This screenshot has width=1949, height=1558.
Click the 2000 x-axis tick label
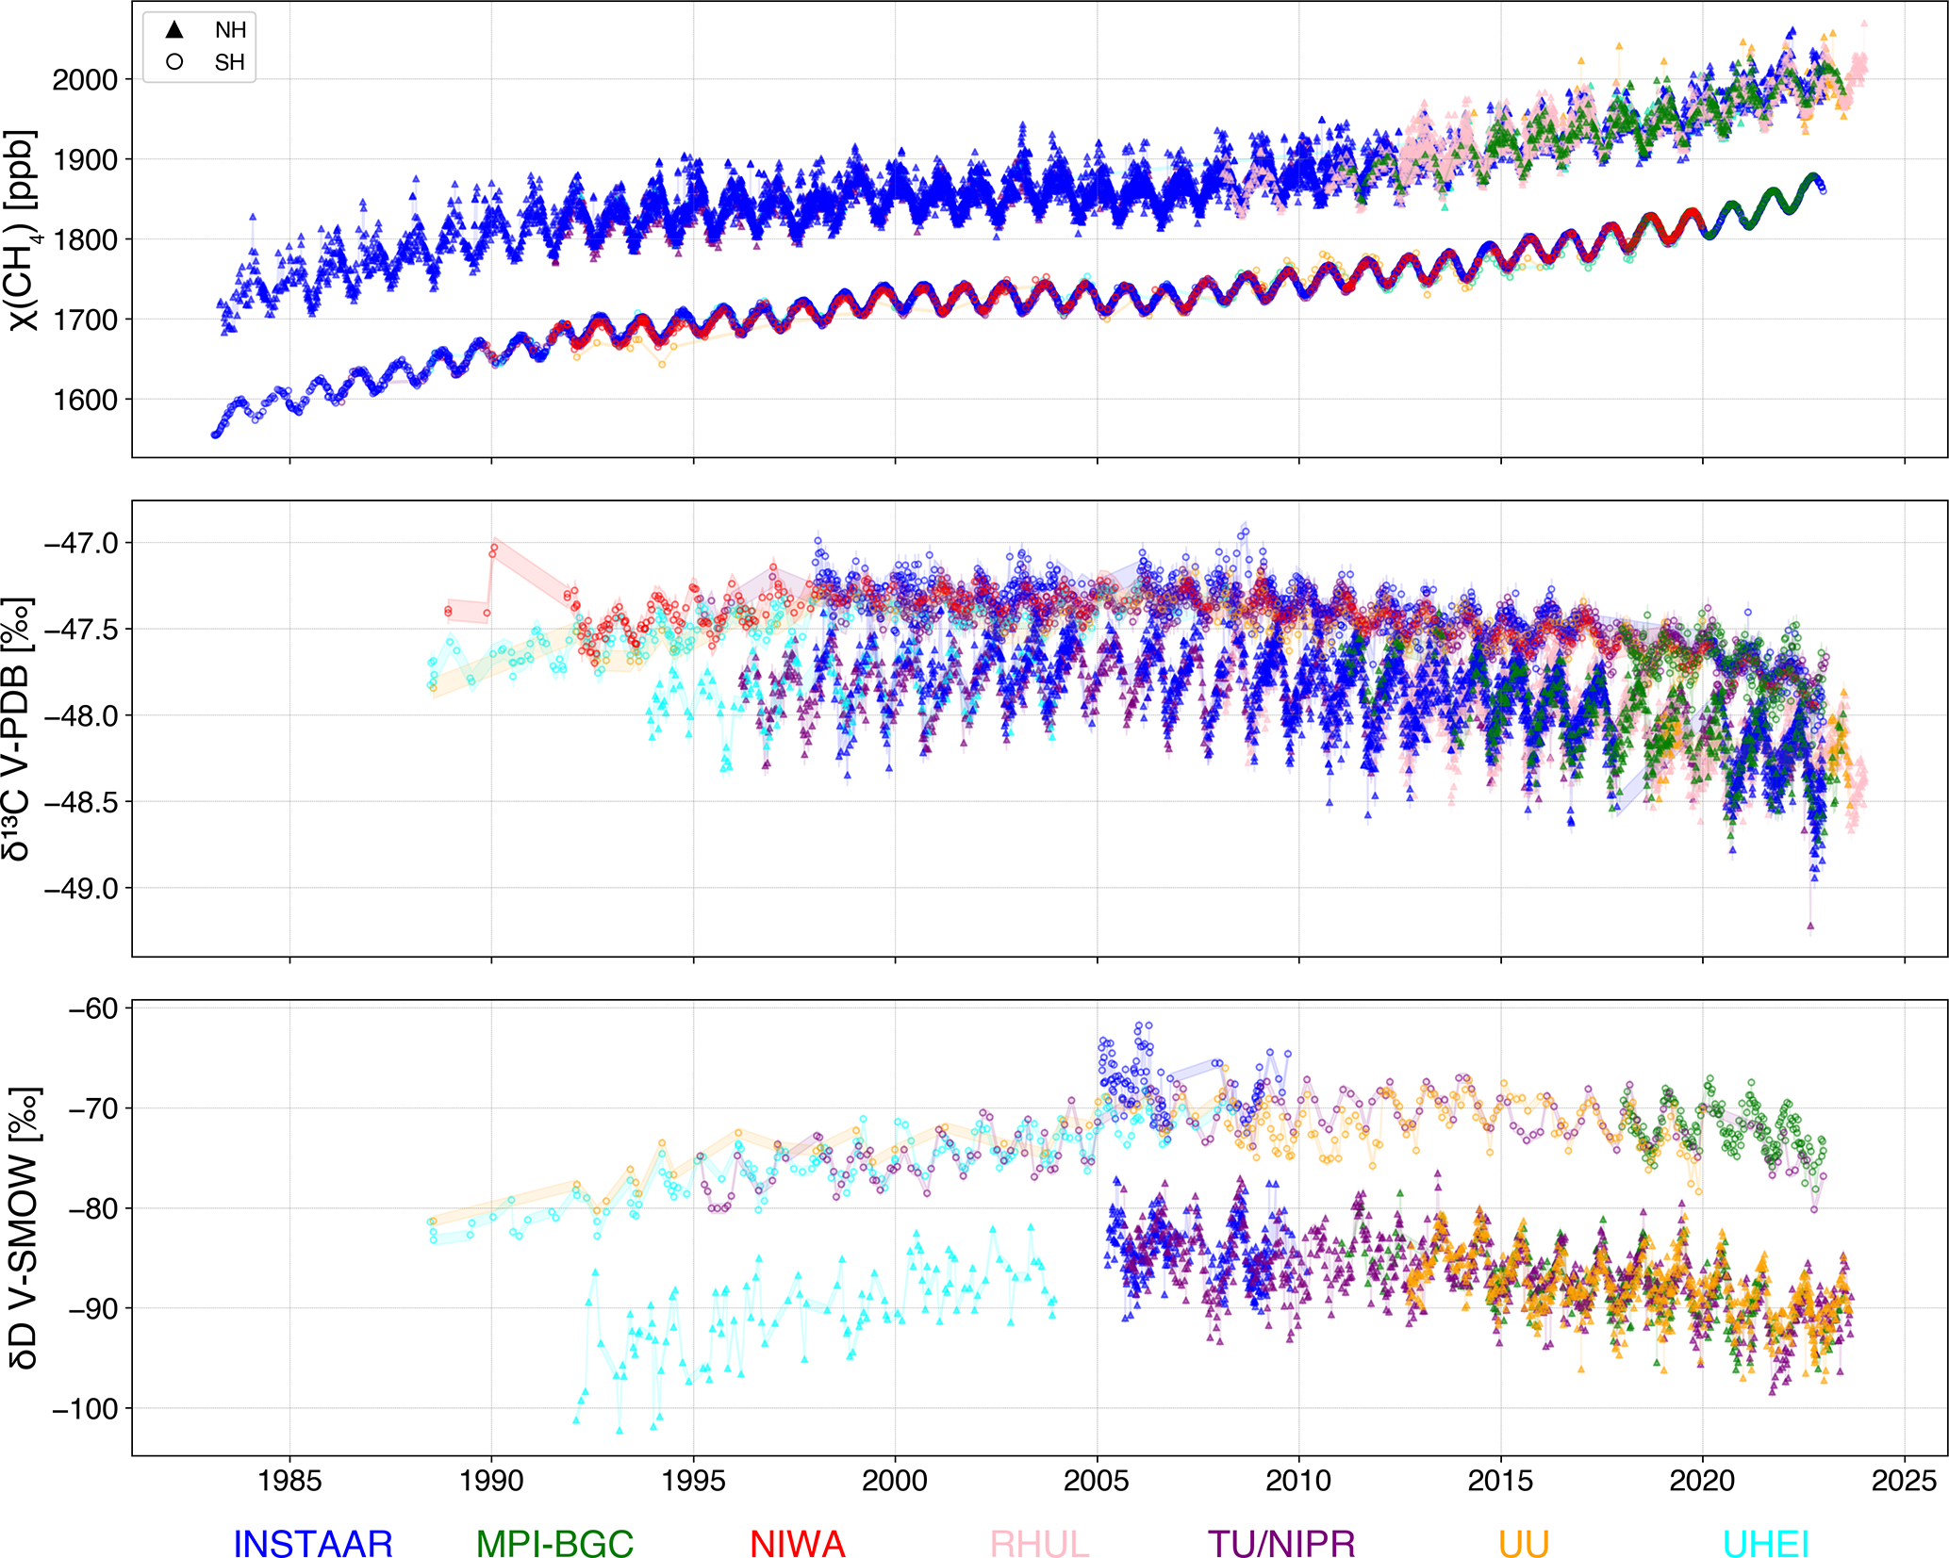895,1481
